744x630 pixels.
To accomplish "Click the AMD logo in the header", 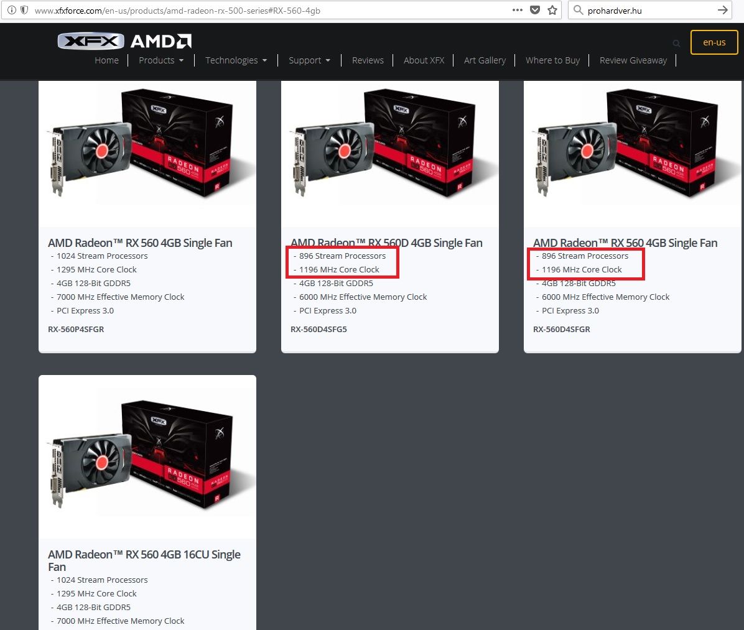I will point(161,41).
